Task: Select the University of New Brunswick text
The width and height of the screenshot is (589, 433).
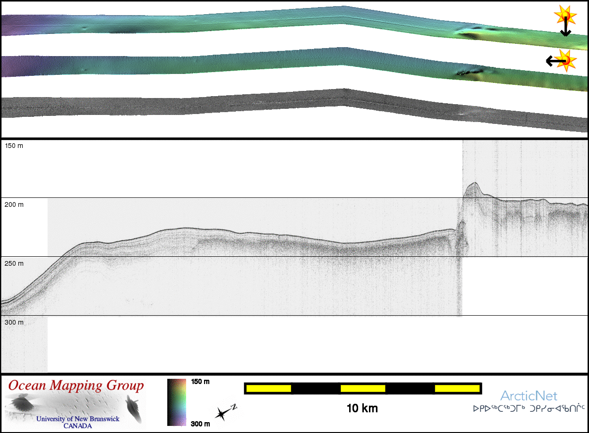Action: pyautogui.click(x=78, y=418)
